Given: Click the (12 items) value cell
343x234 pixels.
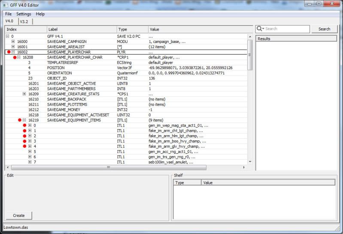Looking at the screenshot, I should pos(157,47).
